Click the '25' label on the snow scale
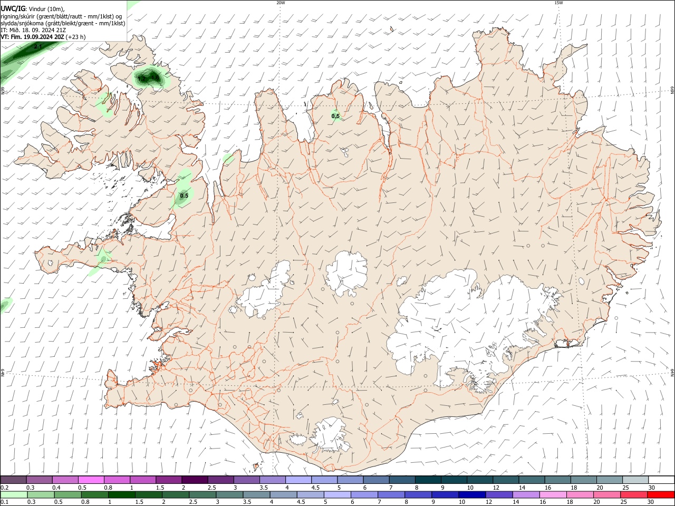Screen dimensions: 675x506 click(x=625, y=488)
